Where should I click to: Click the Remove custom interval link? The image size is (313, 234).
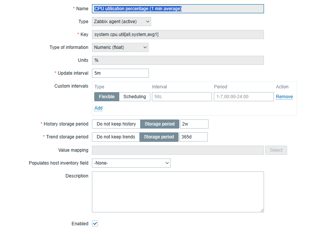(x=284, y=97)
